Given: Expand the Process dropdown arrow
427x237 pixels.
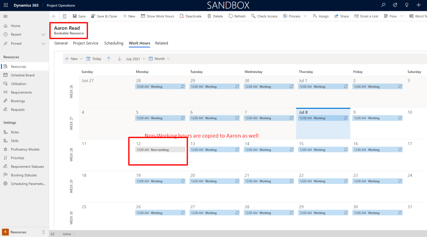Looking at the screenshot, I should click(x=305, y=16).
